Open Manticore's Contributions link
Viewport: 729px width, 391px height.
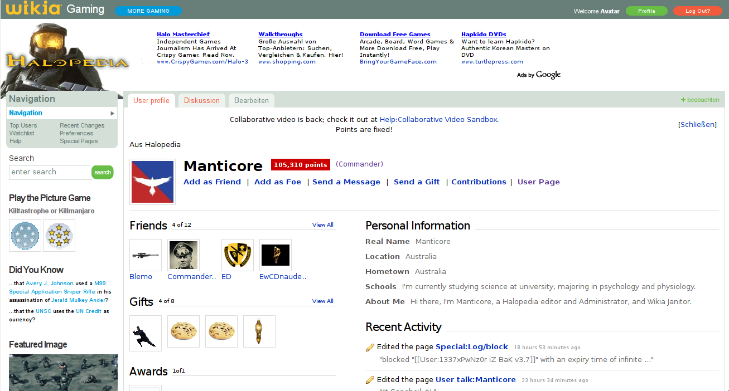click(479, 182)
